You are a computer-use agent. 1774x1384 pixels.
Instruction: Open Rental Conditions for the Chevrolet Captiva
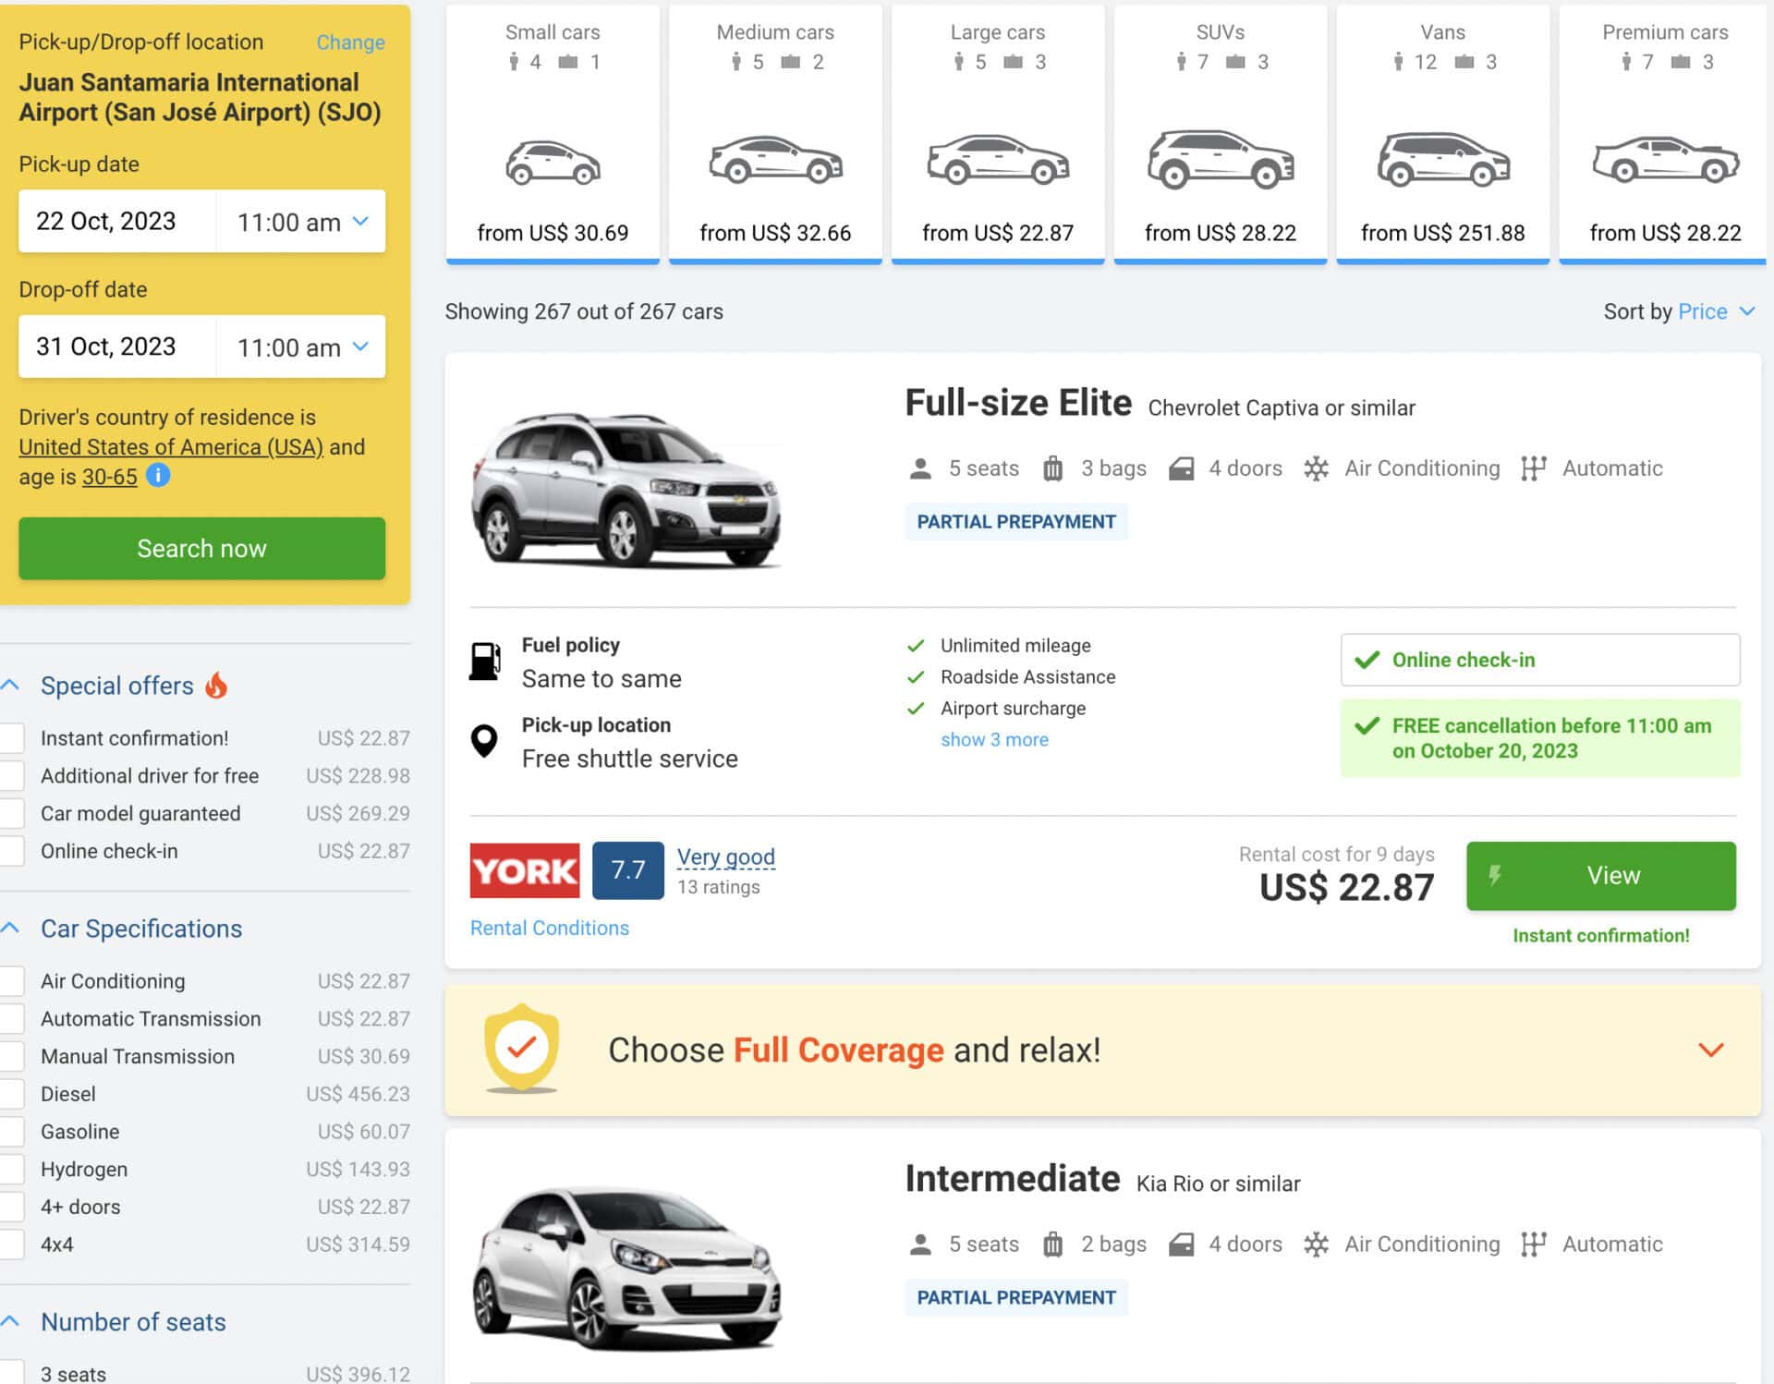[550, 928]
